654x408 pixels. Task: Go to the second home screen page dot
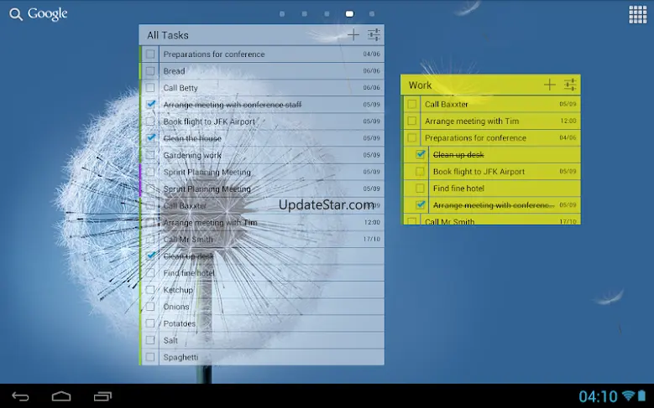[x=305, y=13]
